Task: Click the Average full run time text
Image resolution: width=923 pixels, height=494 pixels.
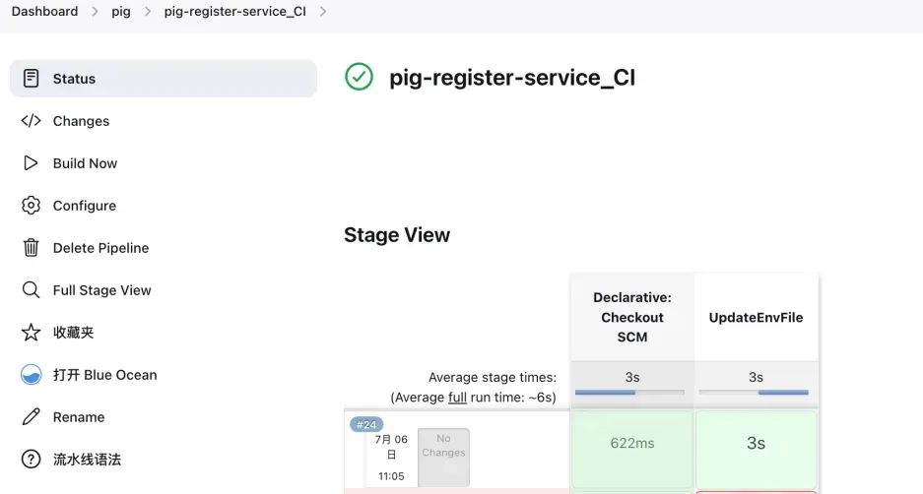Action: (x=473, y=397)
